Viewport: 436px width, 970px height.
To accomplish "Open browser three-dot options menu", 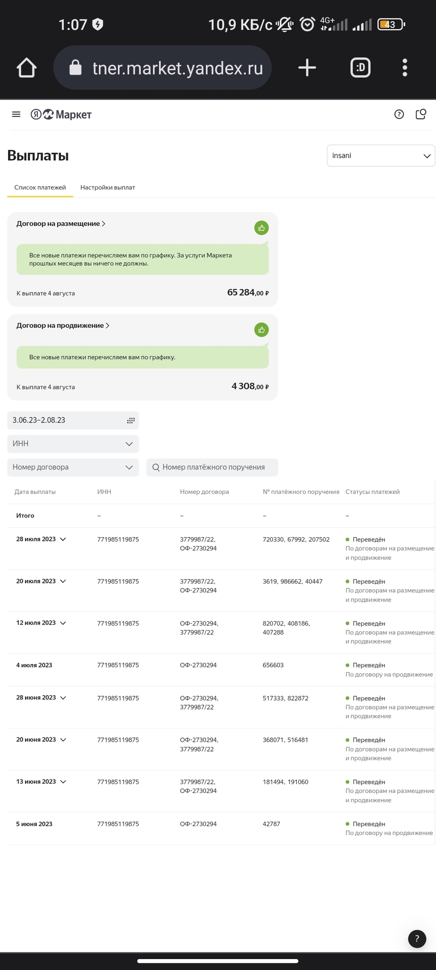I will coord(405,68).
